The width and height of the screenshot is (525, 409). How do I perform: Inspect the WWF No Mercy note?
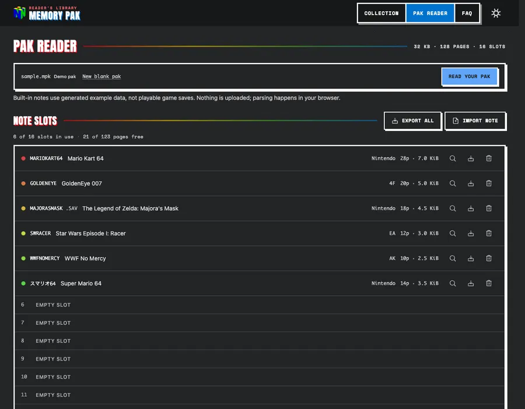coord(452,258)
